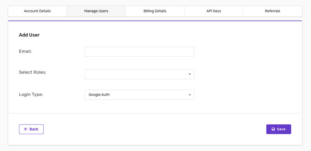Open the Manage Users tab
The width and height of the screenshot is (311, 151).
click(96, 11)
